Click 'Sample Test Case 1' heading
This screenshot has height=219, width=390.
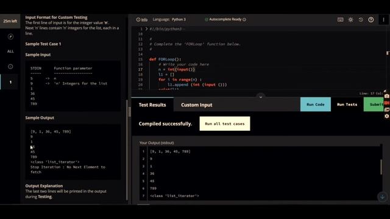(x=43, y=44)
